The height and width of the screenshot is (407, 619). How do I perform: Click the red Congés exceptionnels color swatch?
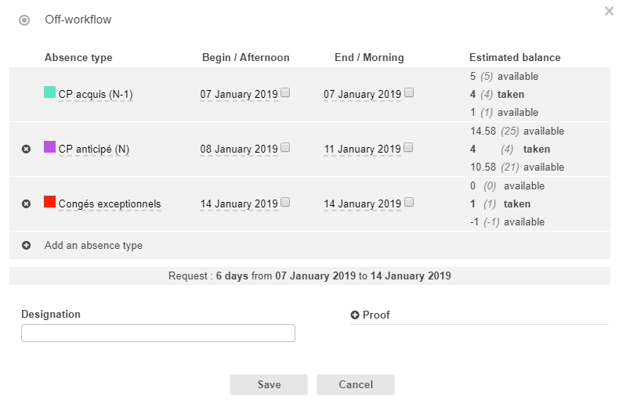49,202
